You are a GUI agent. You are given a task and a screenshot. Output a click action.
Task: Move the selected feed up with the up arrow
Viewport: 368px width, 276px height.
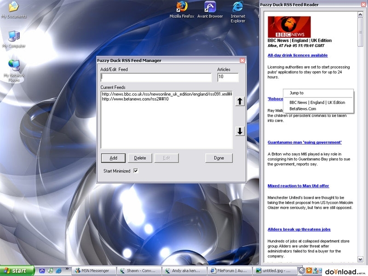240,101
